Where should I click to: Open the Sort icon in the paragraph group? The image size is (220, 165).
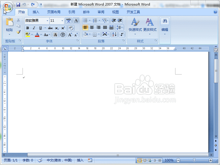[114, 34]
